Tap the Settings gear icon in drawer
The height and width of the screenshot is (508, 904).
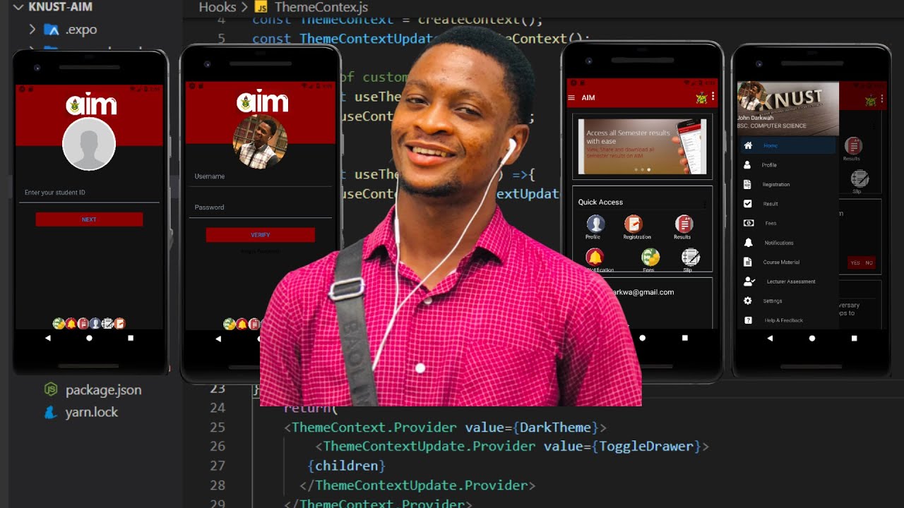point(748,301)
